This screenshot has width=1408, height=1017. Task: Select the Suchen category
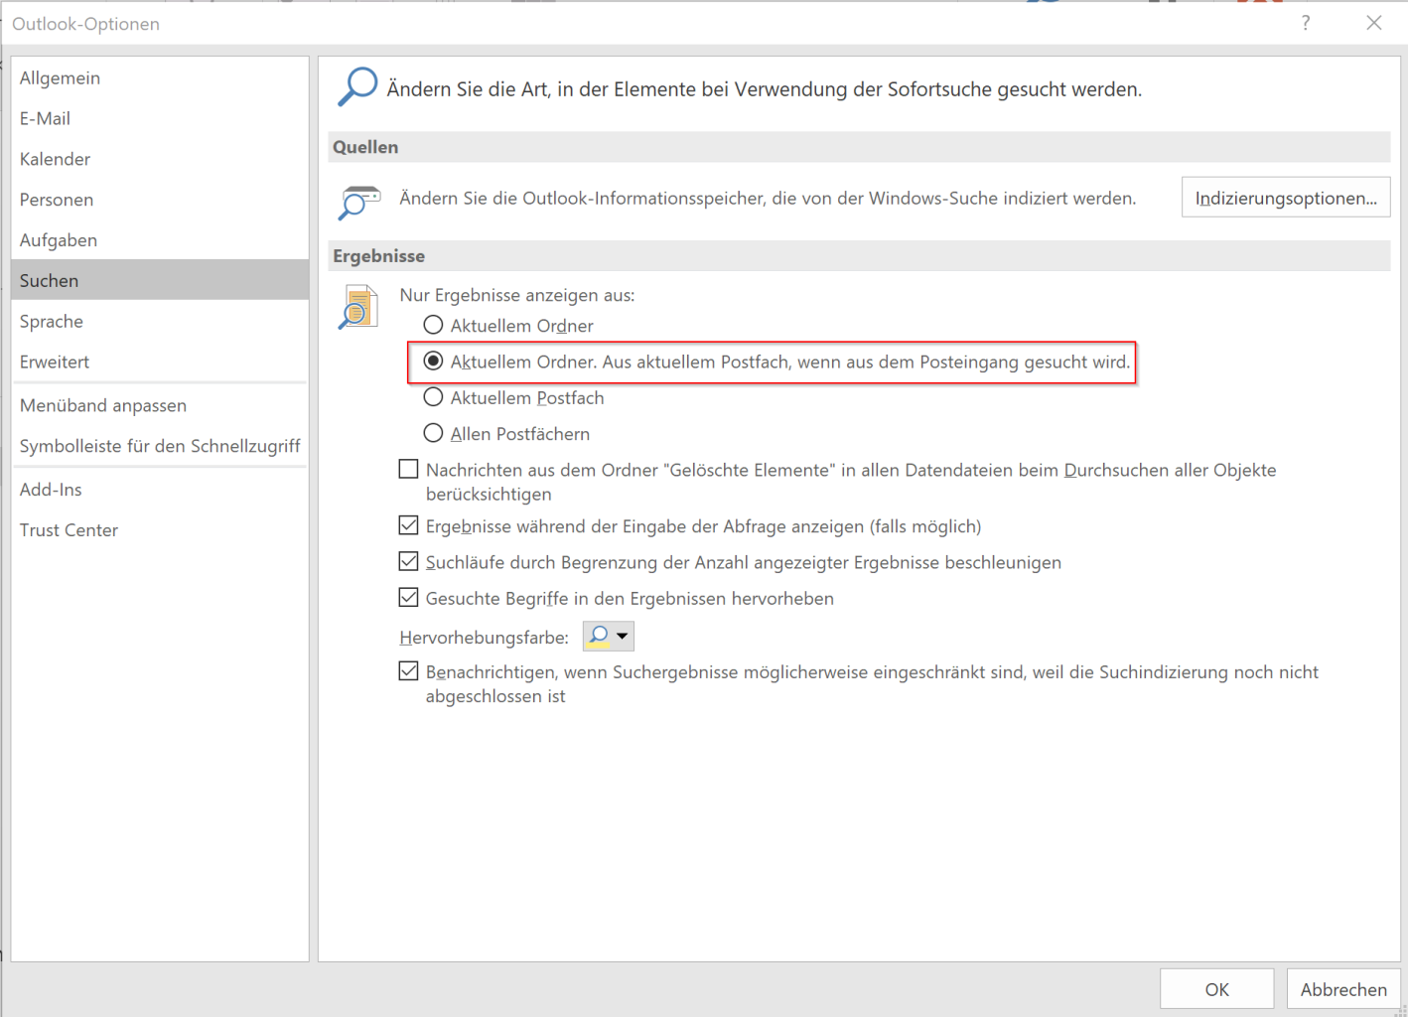click(x=160, y=280)
